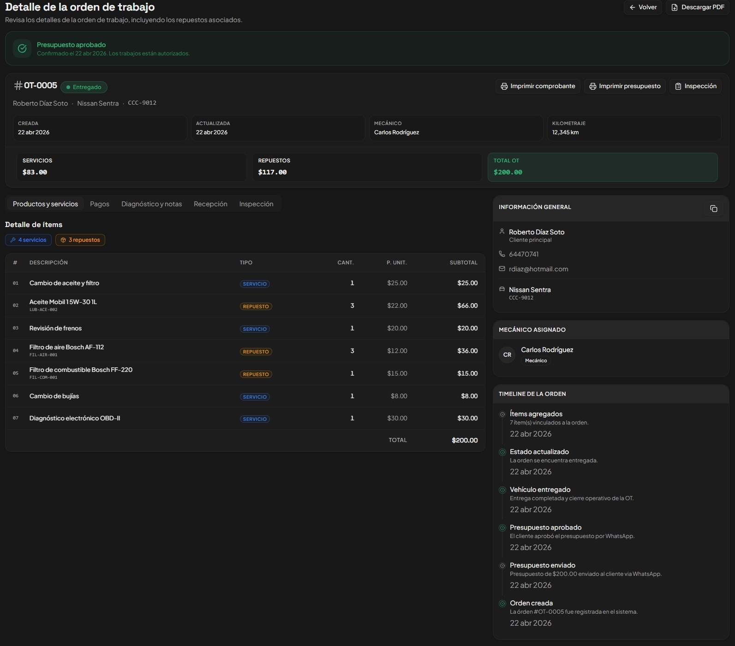Image resolution: width=735 pixels, height=646 pixels.
Task: Click the CCC-9012 plate in header
Action: pos(142,103)
